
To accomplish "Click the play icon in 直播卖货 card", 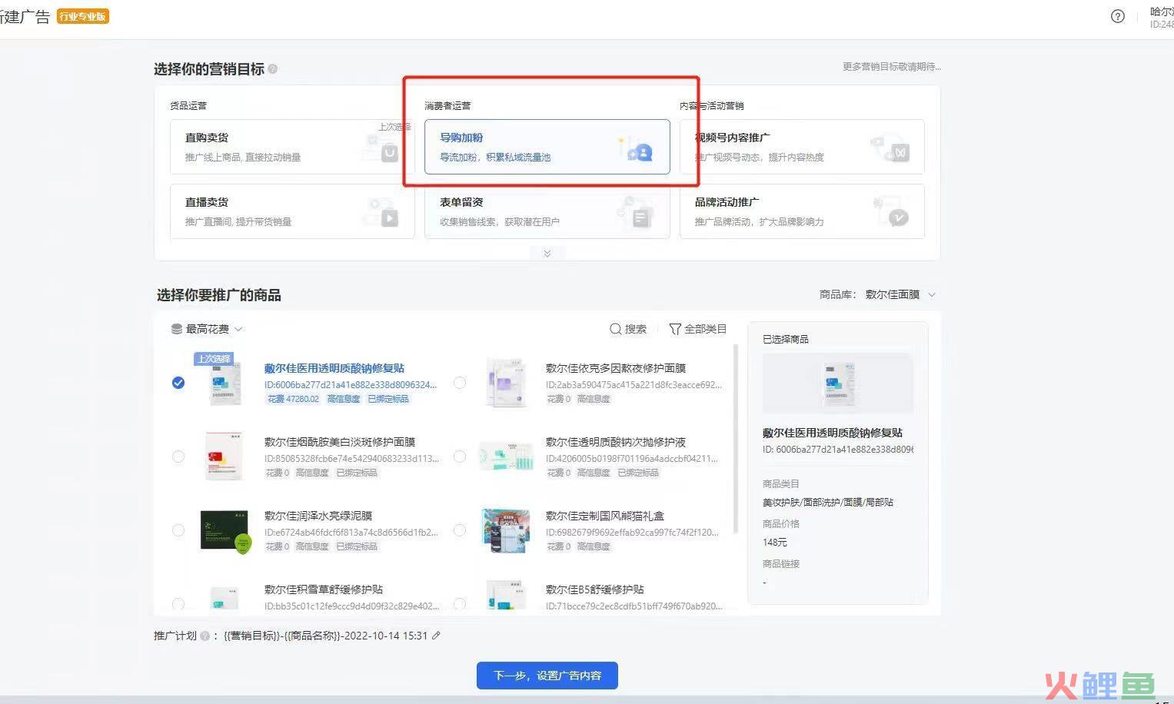I will pos(390,218).
